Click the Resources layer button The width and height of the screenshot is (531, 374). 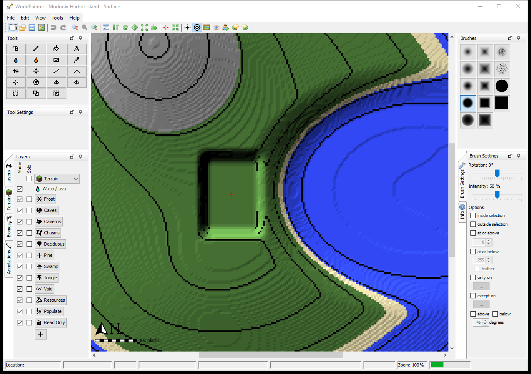pos(51,300)
